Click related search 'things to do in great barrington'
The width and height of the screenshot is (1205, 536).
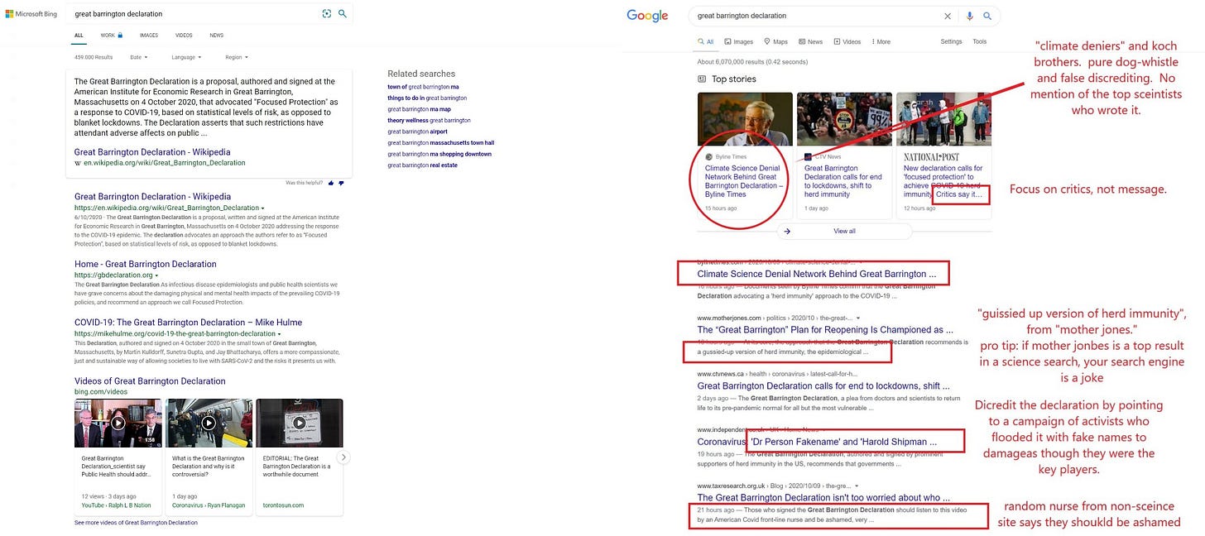(x=427, y=98)
